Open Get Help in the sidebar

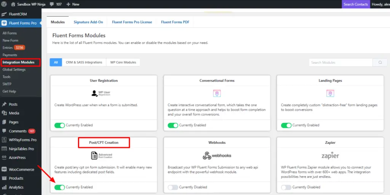click(9, 91)
